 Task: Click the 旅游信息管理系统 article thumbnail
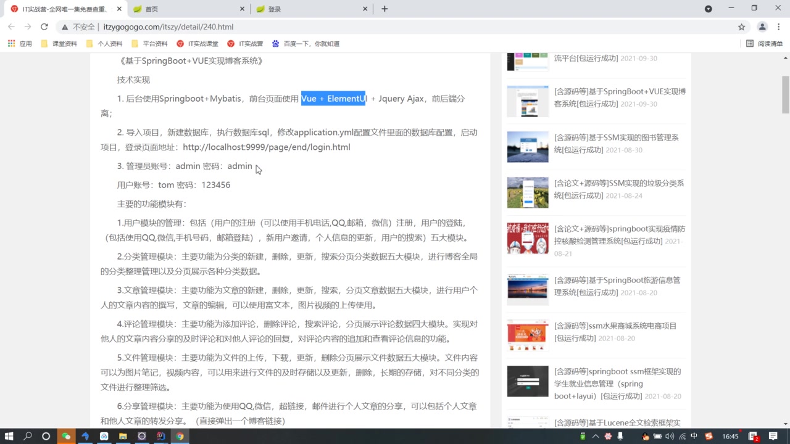tap(528, 290)
